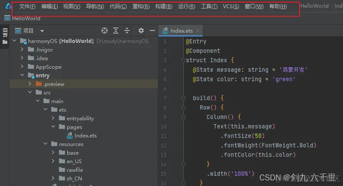Collapse the harmonyOS root project node
This screenshot has width=343, height=186.
pos(15,41)
